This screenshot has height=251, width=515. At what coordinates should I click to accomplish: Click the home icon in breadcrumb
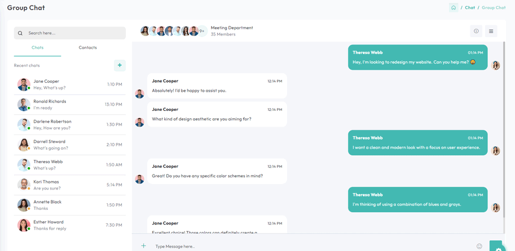tap(454, 8)
